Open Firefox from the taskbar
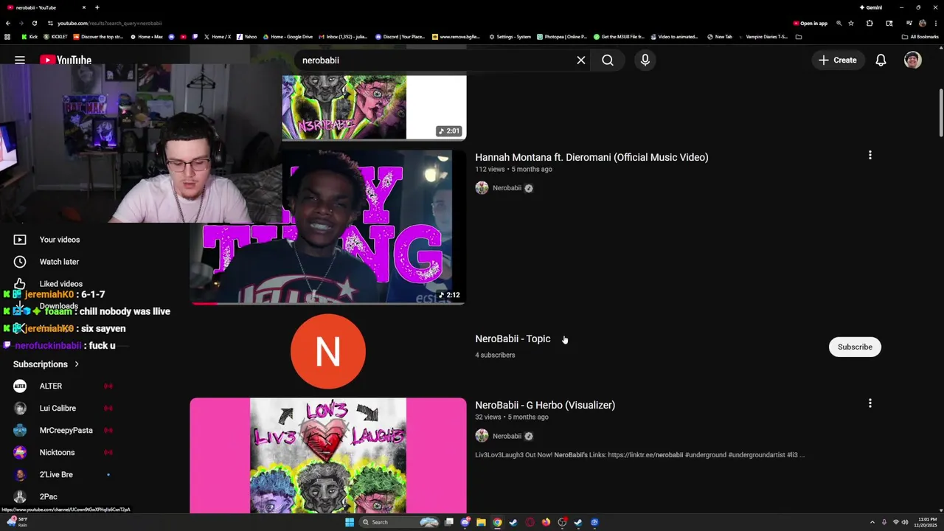Image resolution: width=944 pixels, height=531 pixels. (x=546, y=522)
